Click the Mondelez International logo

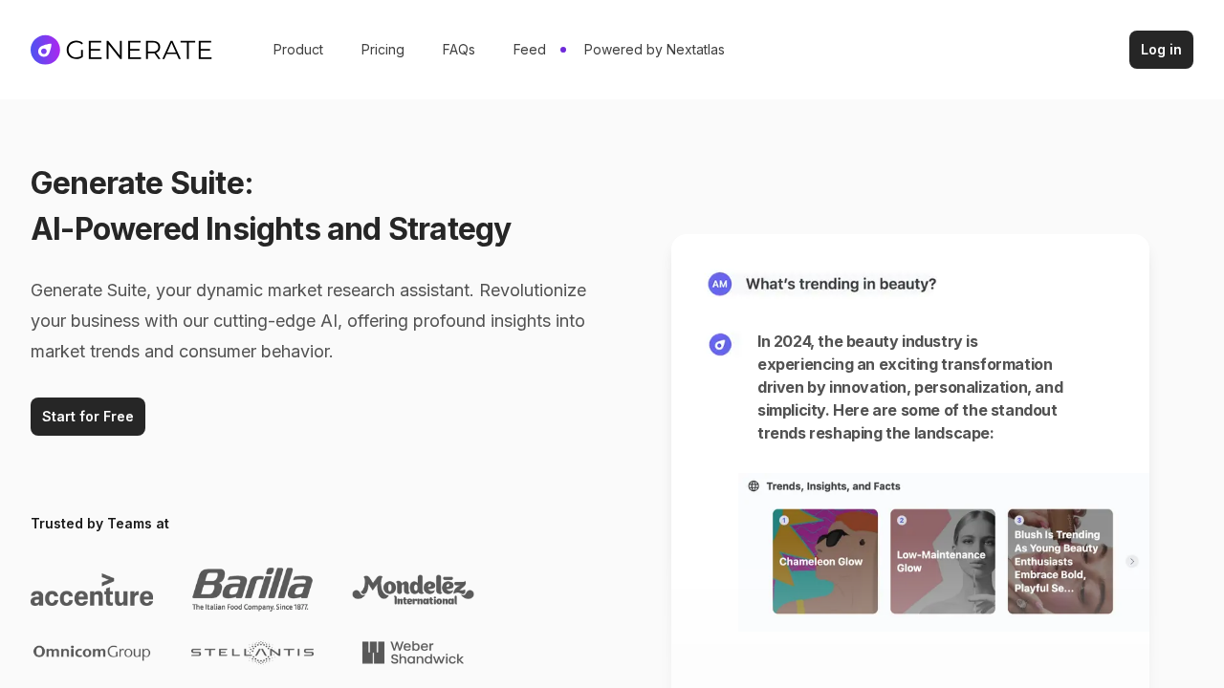413,588
